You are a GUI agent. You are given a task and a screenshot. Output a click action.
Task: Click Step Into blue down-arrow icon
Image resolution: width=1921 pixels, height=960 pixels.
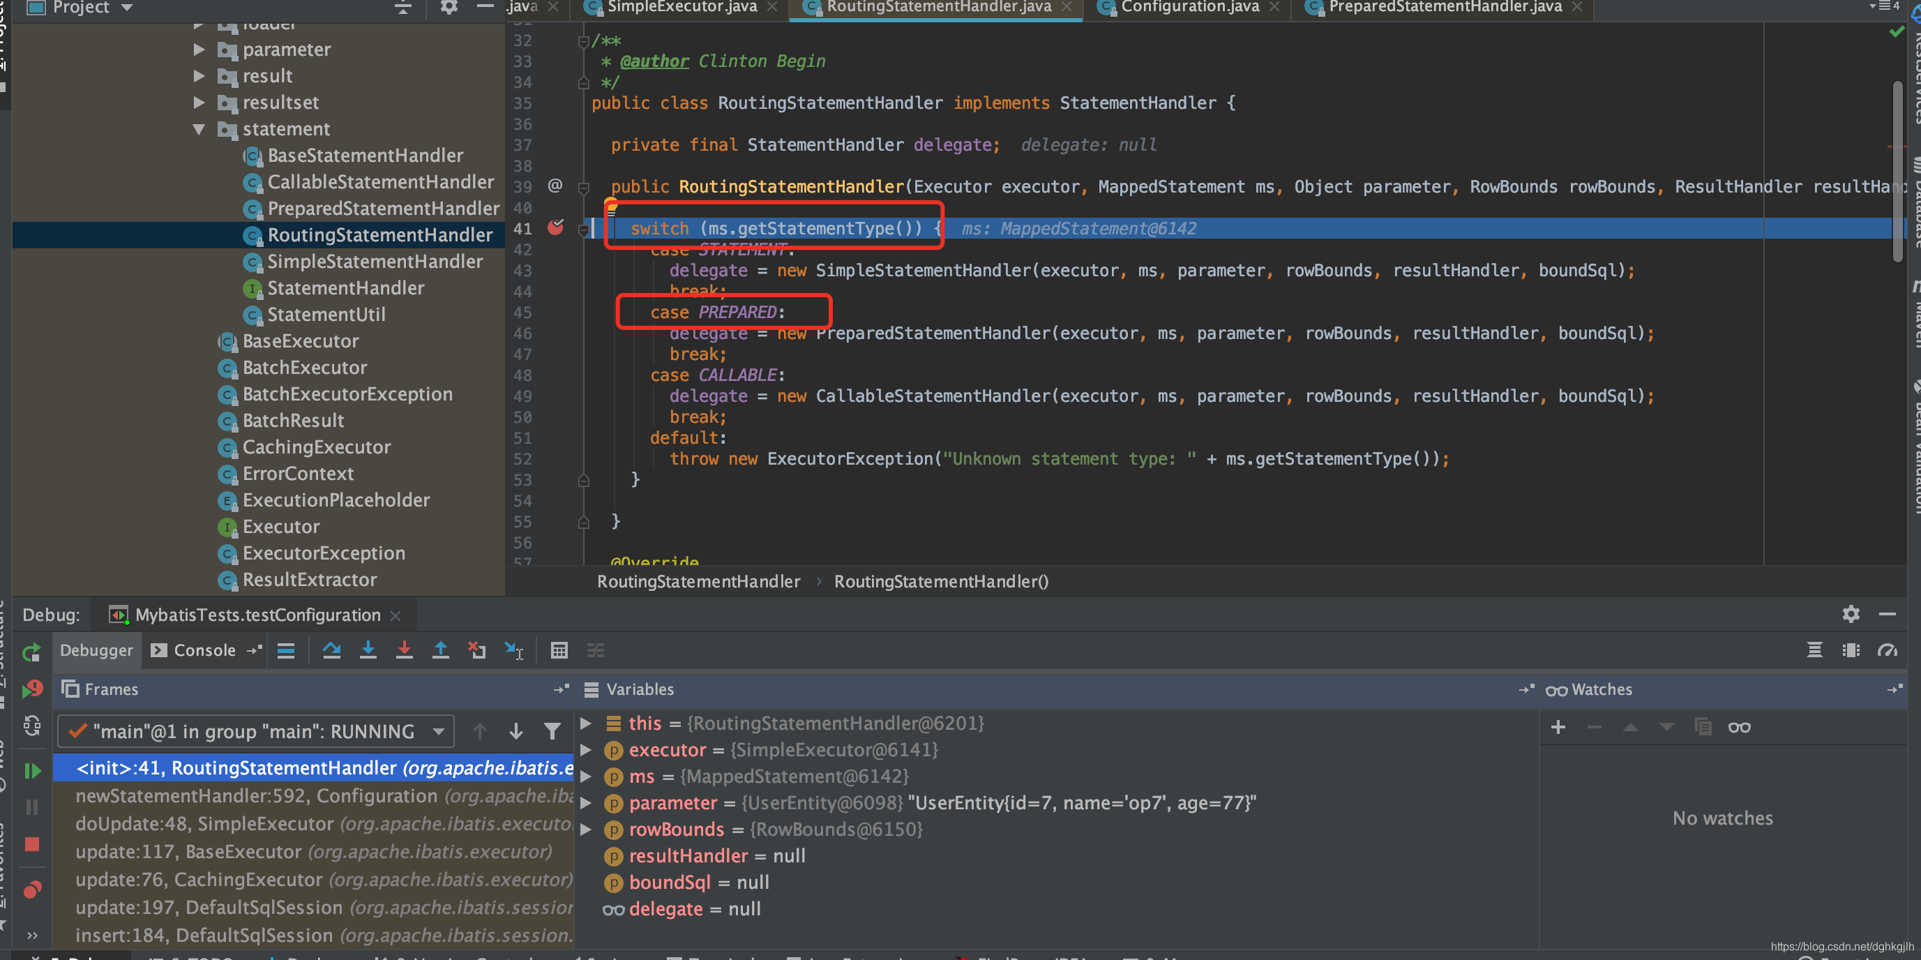coord(368,650)
